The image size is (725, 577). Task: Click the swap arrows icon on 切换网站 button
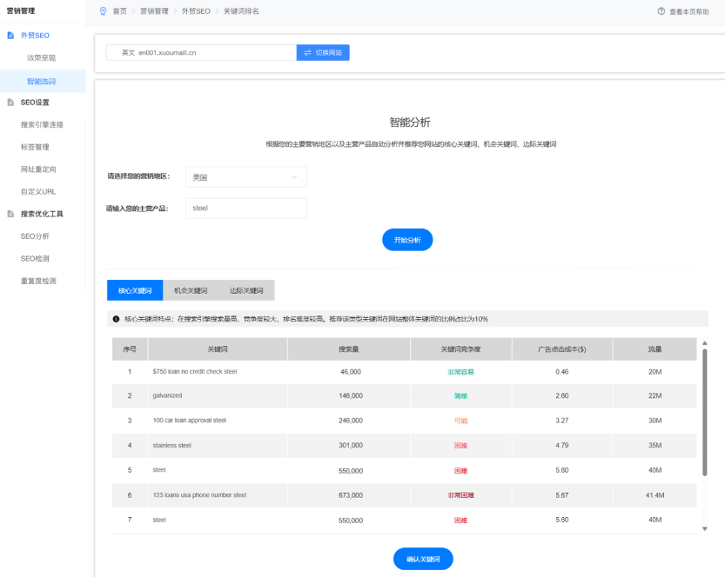306,53
